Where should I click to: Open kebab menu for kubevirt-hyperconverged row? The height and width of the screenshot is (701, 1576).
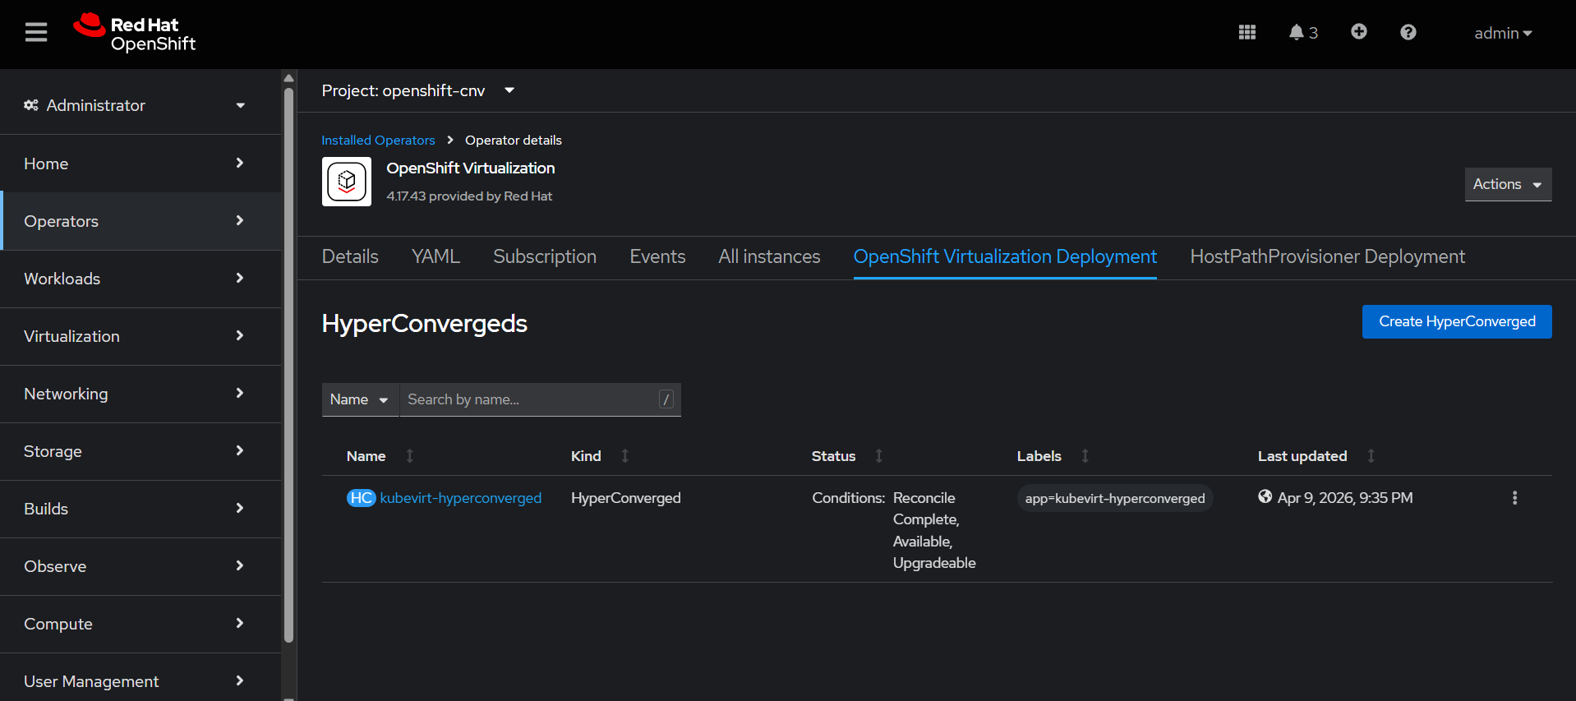(x=1514, y=498)
